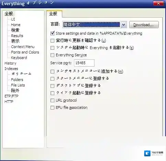
Task: Enable デスクトップに登録する checkbox
Action: tap(53, 86)
